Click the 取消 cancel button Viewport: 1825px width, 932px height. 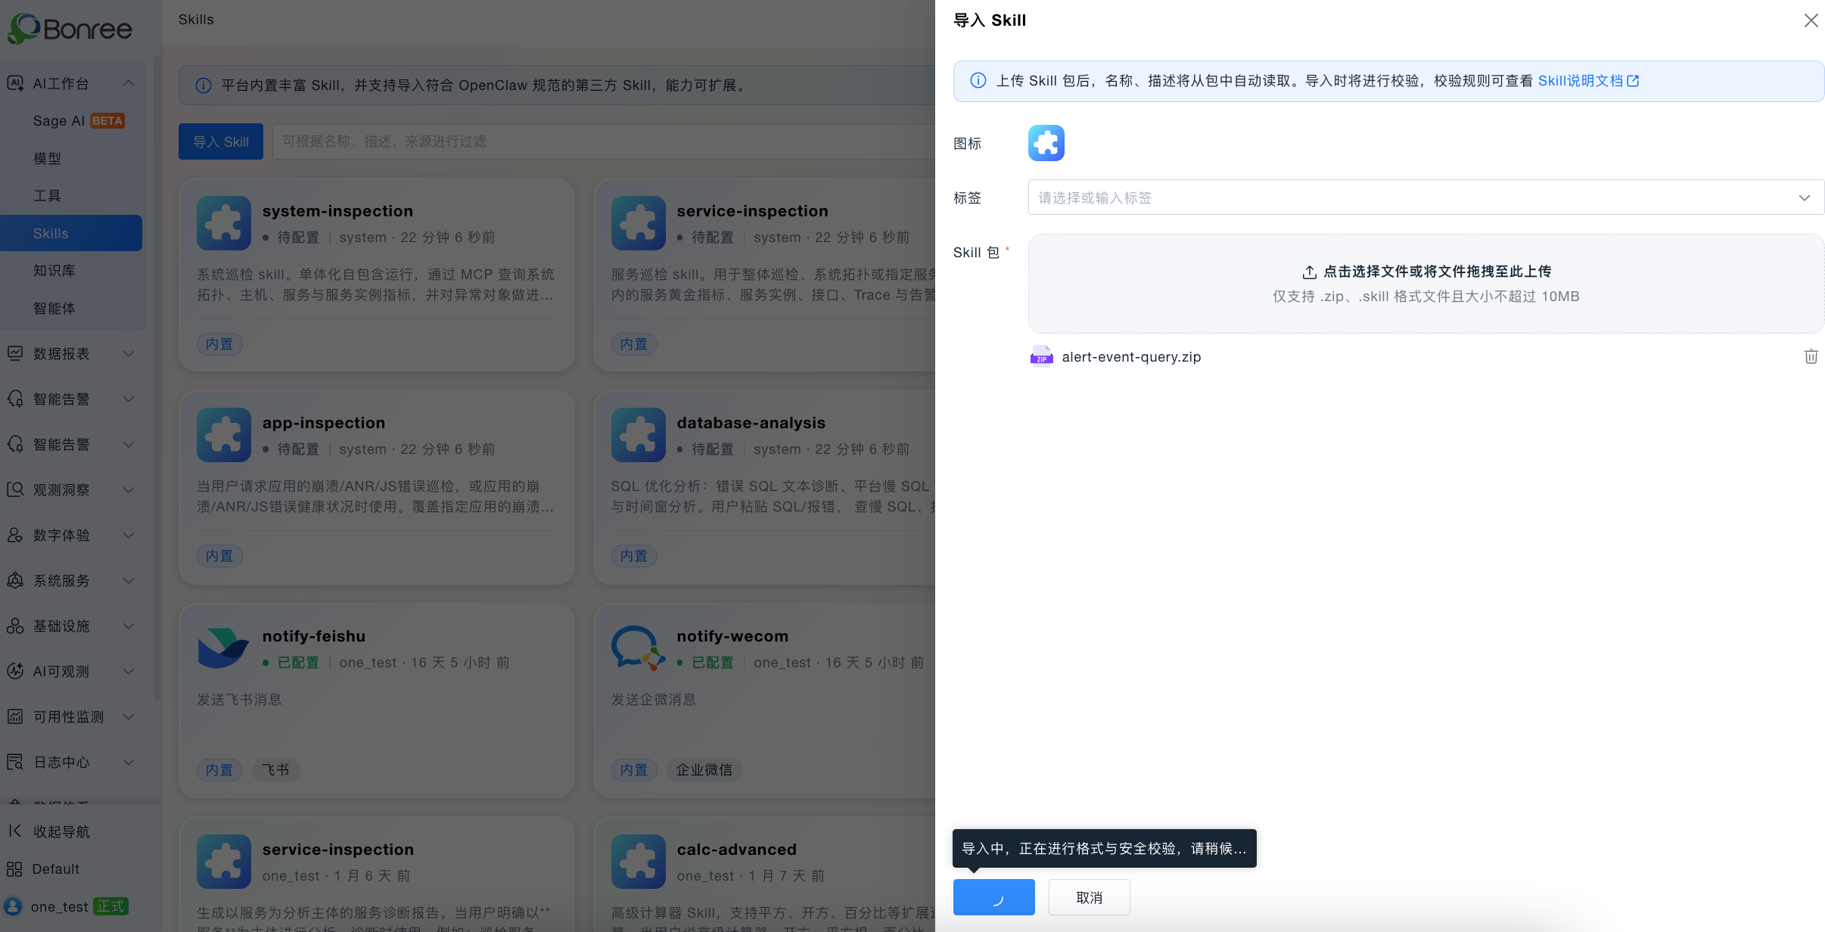coord(1089,897)
